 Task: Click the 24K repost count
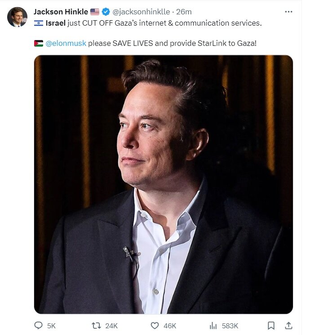111,326
